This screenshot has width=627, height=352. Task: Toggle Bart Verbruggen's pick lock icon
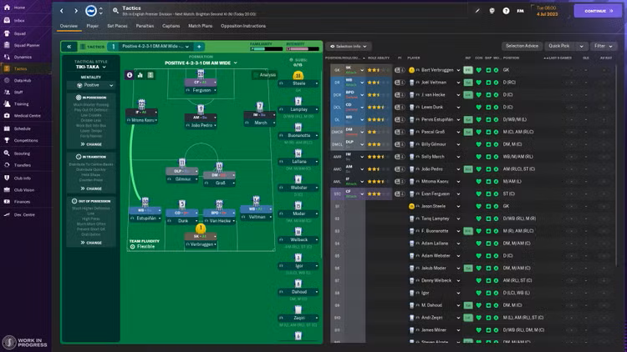(400, 69)
